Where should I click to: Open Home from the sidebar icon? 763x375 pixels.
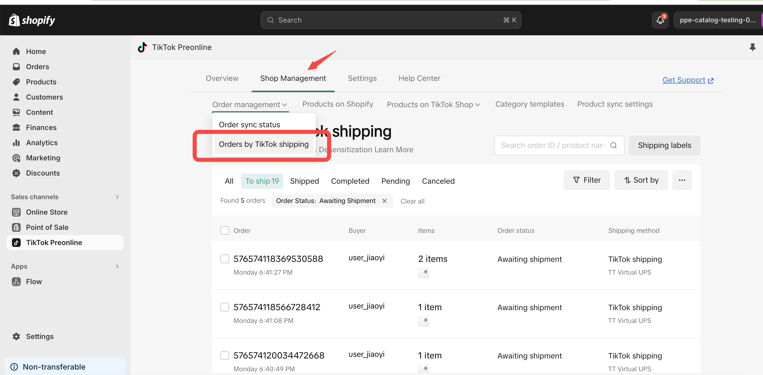click(x=16, y=52)
